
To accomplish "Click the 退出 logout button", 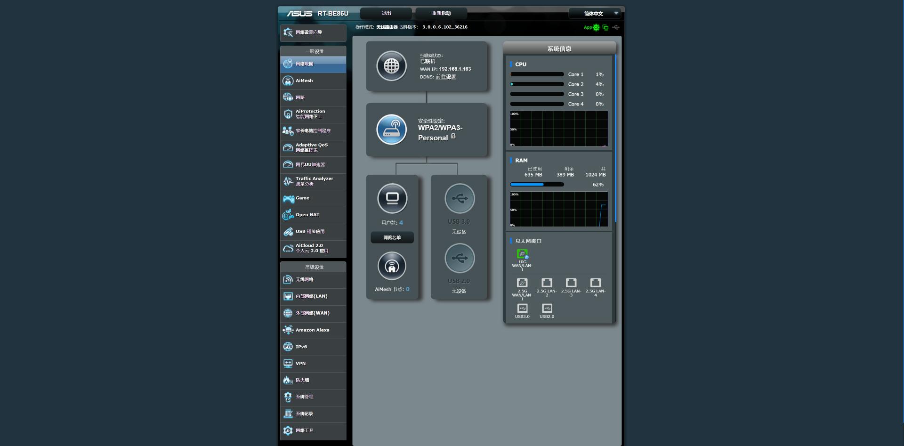I will (x=386, y=13).
